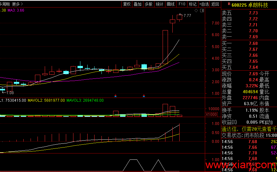Screen dimensions: 277x172
Task: Expand the 更多 > options
Action: pos(17,4)
